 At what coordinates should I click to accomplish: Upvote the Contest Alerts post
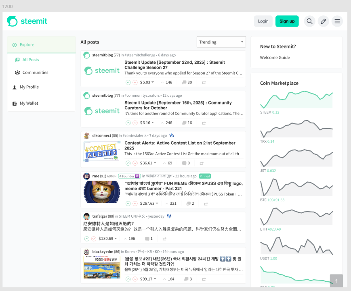tap(128, 163)
